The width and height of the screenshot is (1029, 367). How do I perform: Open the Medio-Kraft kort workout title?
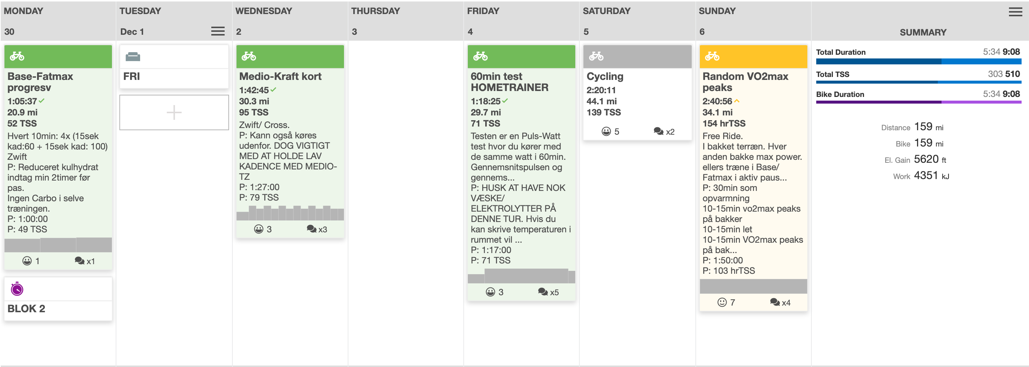pos(280,76)
